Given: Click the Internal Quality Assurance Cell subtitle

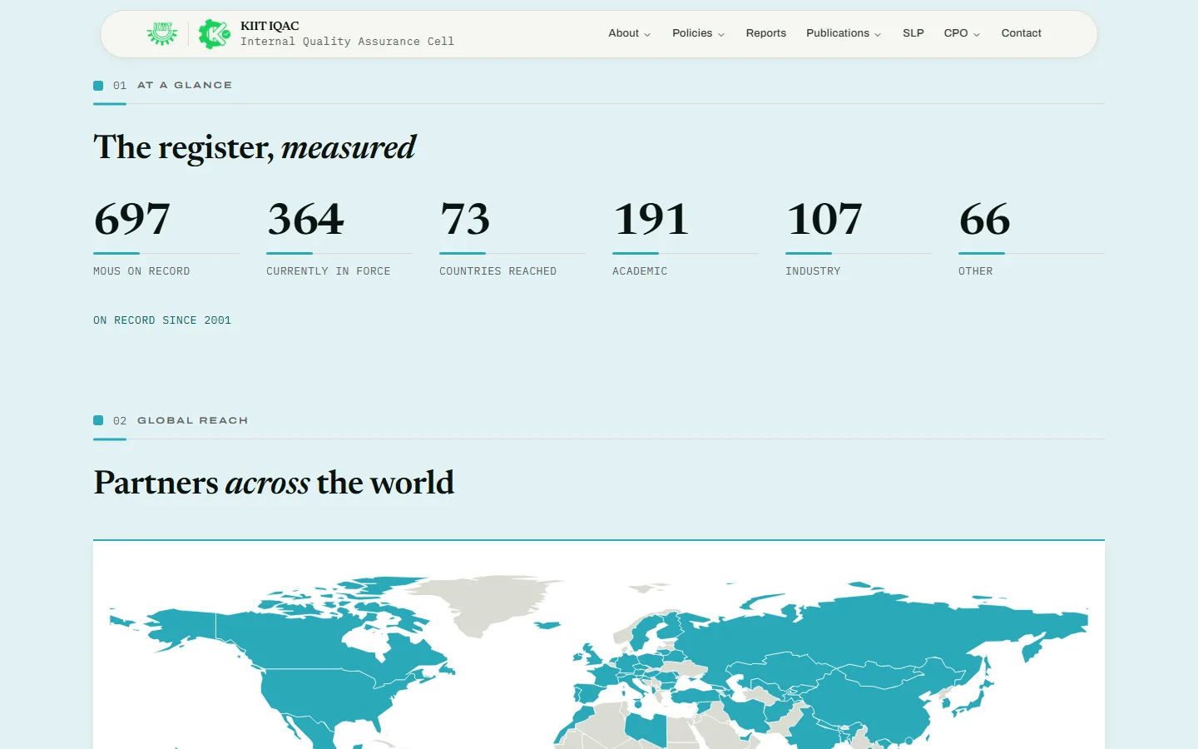Looking at the screenshot, I should pos(347,42).
